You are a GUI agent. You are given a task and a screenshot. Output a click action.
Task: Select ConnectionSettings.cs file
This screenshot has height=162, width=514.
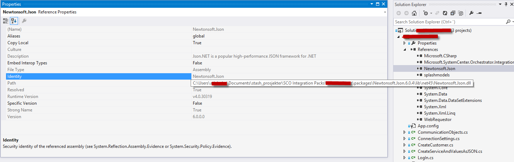click(439, 139)
